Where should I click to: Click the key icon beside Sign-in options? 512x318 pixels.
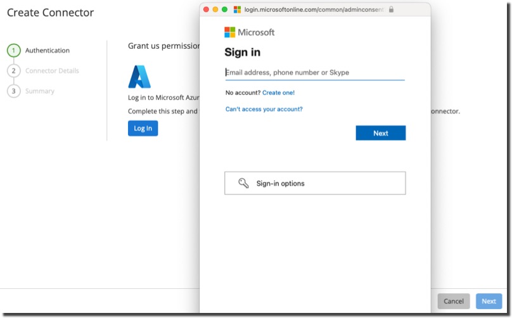pyautogui.click(x=243, y=183)
